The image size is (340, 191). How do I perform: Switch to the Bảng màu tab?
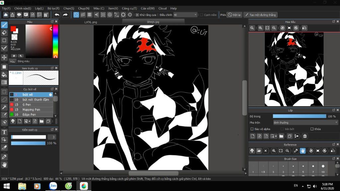tap(24, 61)
